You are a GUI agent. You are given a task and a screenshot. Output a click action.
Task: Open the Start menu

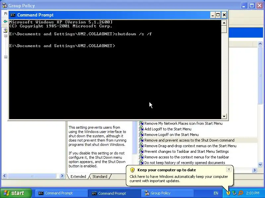point(16,193)
